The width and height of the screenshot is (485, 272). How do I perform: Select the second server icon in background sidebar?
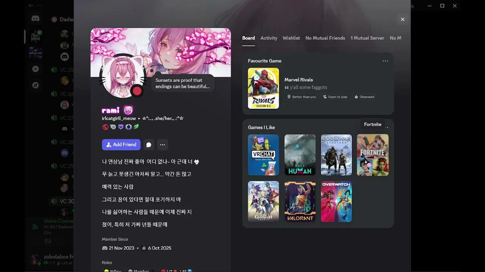click(x=36, y=53)
